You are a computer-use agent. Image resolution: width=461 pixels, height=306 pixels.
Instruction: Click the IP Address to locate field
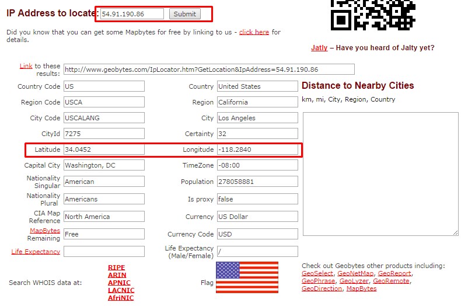tap(132, 14)
